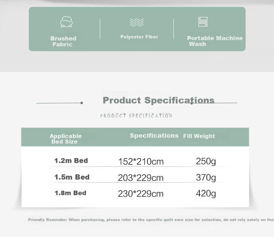The width and height of the screenshot is (274, 237).
Task: Select the 1.5m Bed row label
Action: pos(72,177)
